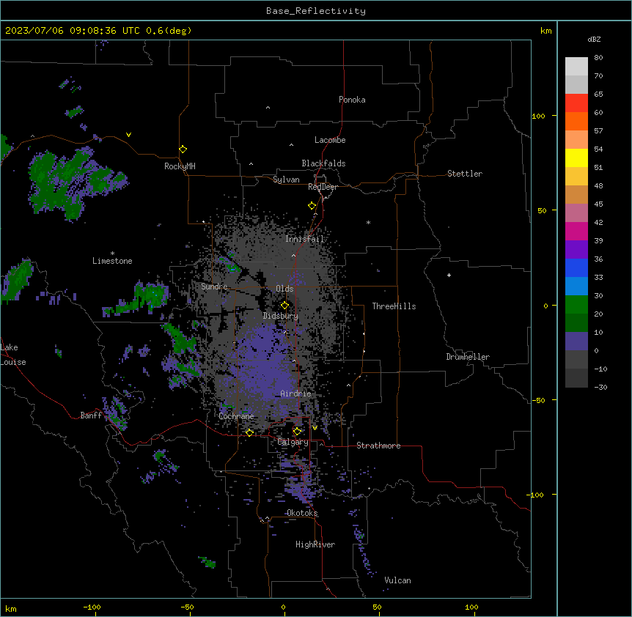Click the Innisfail town label
Image resolution: width=632 pixels, height=617 pixels.
[304, 239]
